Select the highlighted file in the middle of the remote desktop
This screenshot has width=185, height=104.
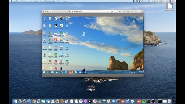[84, 34]
